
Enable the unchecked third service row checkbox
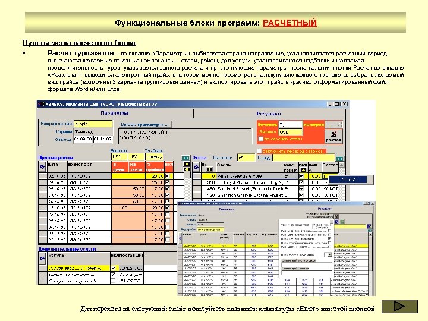[x=113, y=281]
